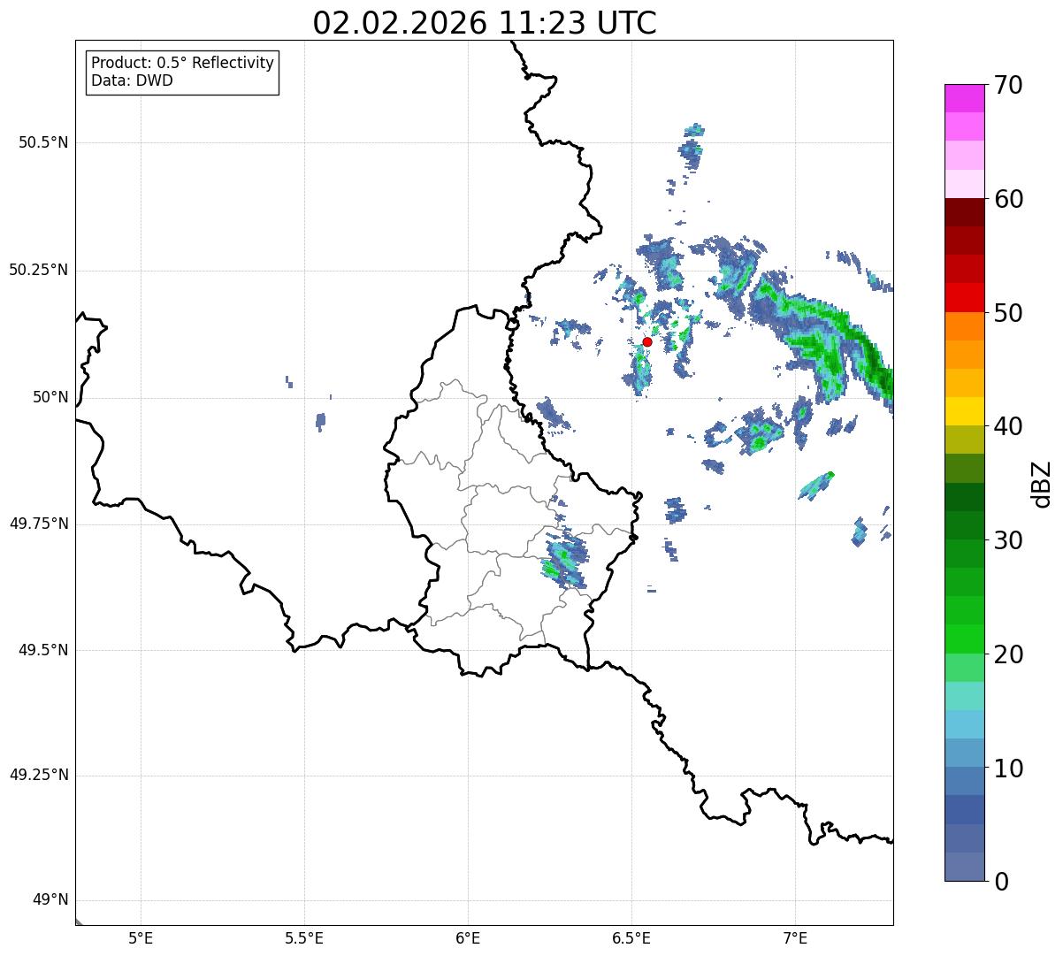Screen dimensions: 1063x956
Task: Click the 0 dBZ colorbar label
Action: tap(1001, 882)
